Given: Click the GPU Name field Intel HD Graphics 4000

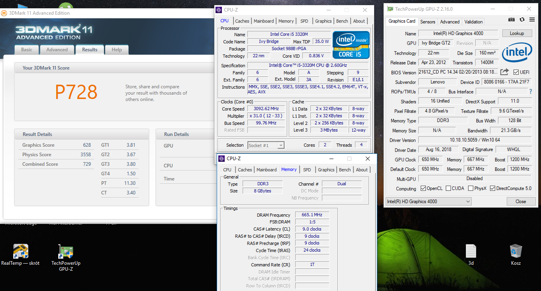Looking at the screenshot, I should [x=458, y=33].
